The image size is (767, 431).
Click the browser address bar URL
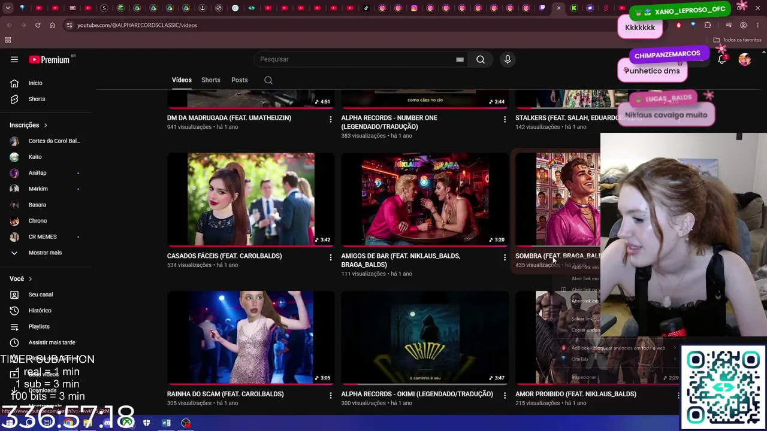click(x=137, y=25)
